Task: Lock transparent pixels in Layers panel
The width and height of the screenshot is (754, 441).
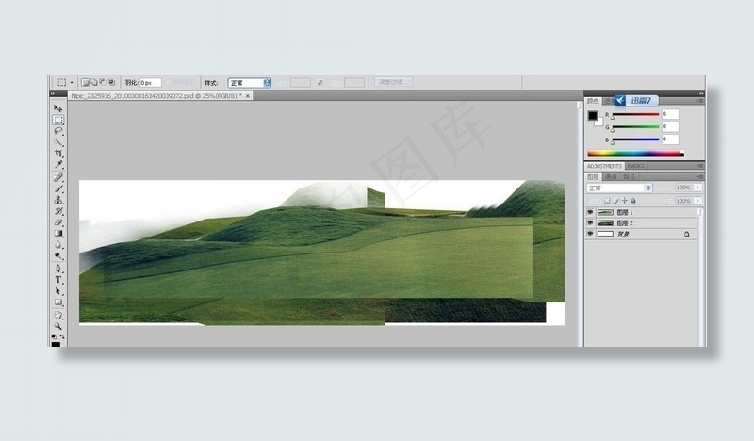Action: pyautogui.click(x=607, y=201)
